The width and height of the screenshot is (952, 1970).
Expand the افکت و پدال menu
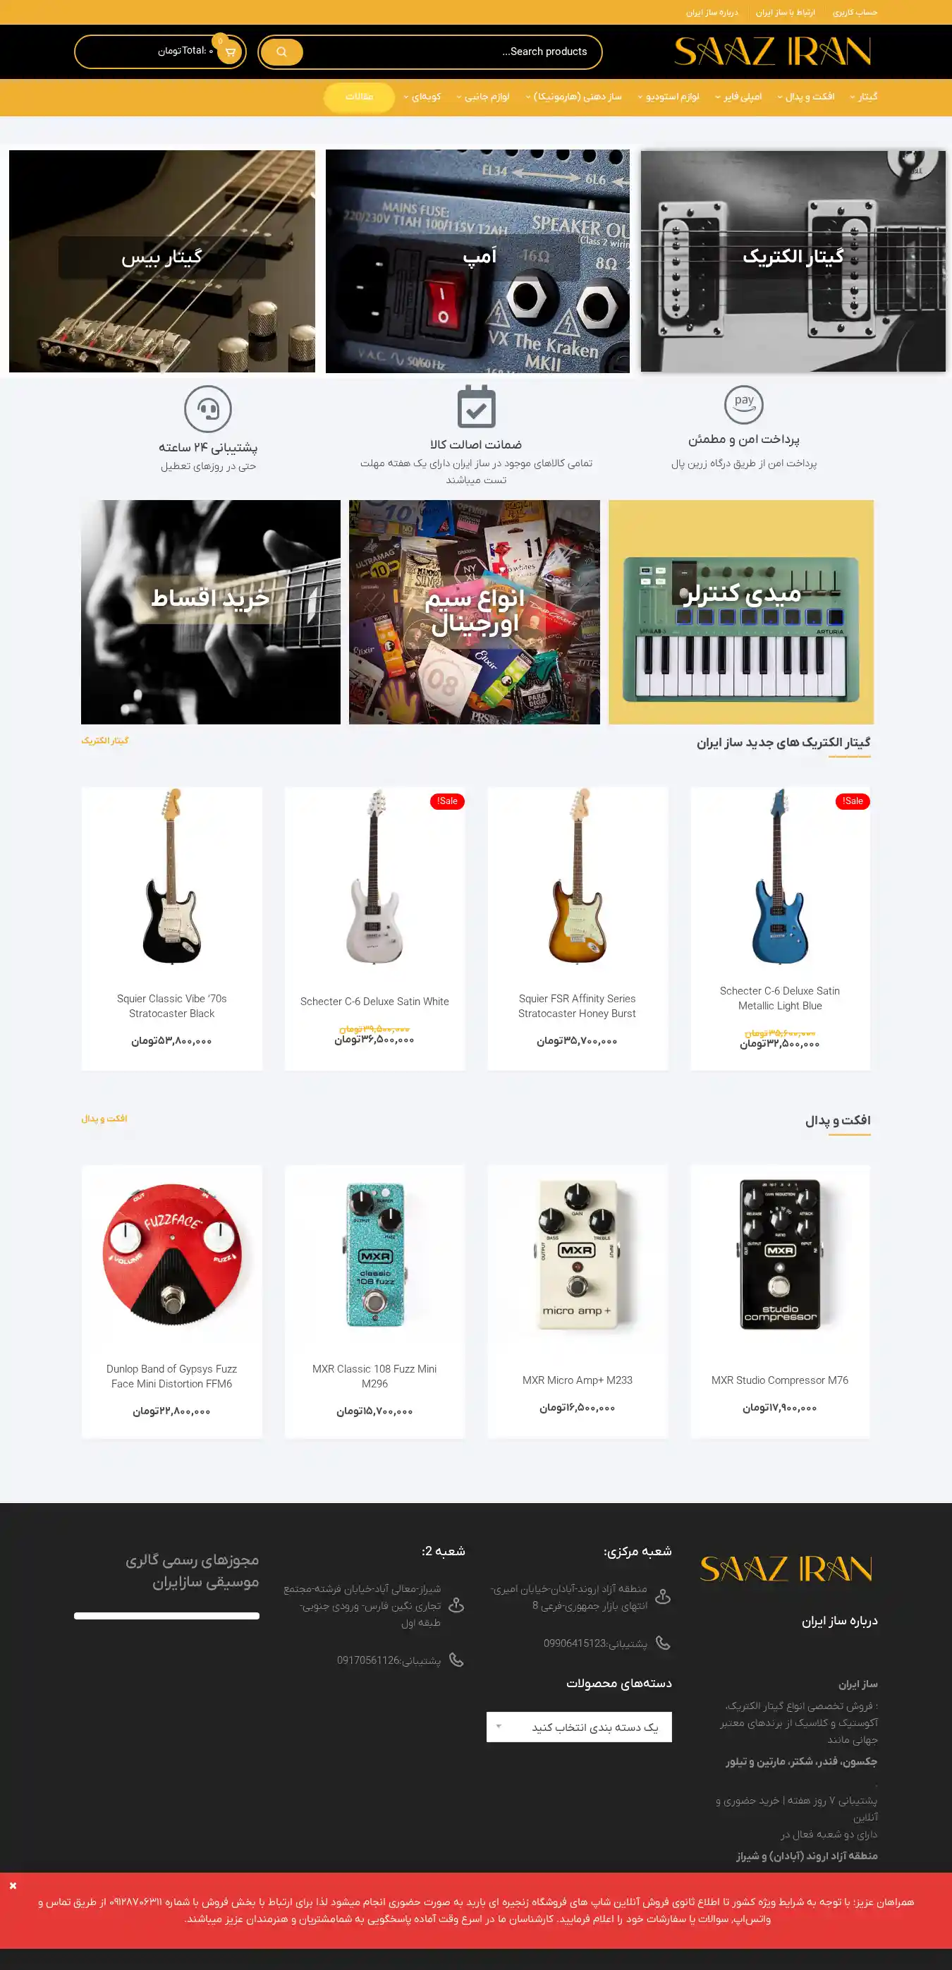pyautogui.click(x=806, y=97)
